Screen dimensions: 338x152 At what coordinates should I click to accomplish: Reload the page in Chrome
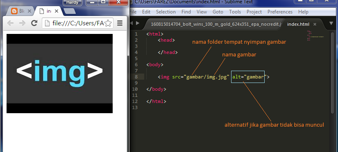tap(34, 23)
